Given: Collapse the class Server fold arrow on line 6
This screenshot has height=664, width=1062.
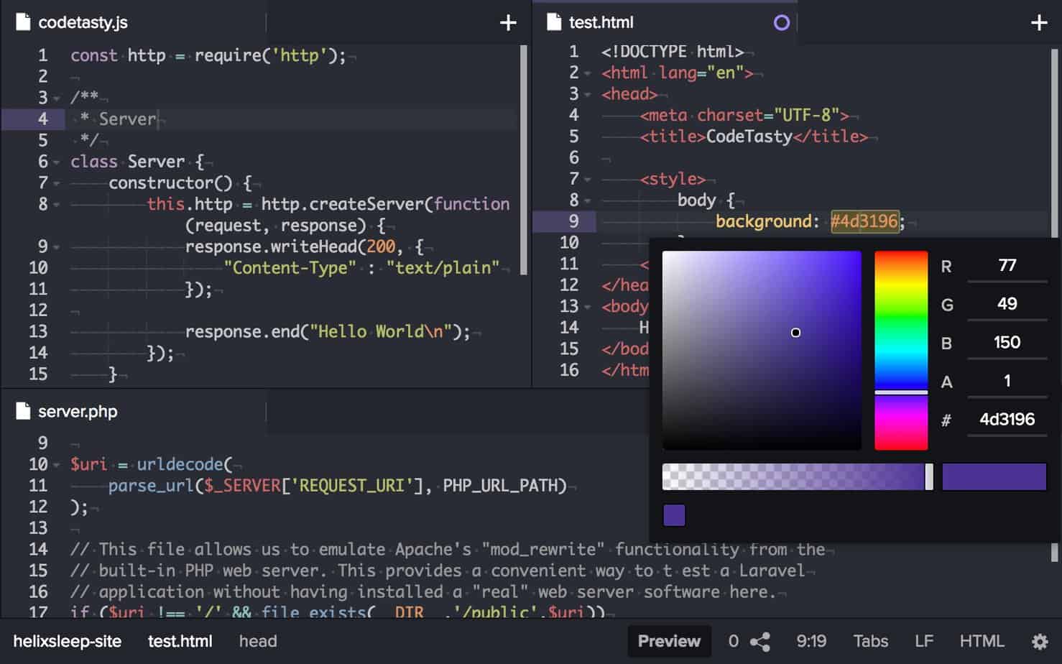Looking at the screenshot, I should click(x=57, y=162).
